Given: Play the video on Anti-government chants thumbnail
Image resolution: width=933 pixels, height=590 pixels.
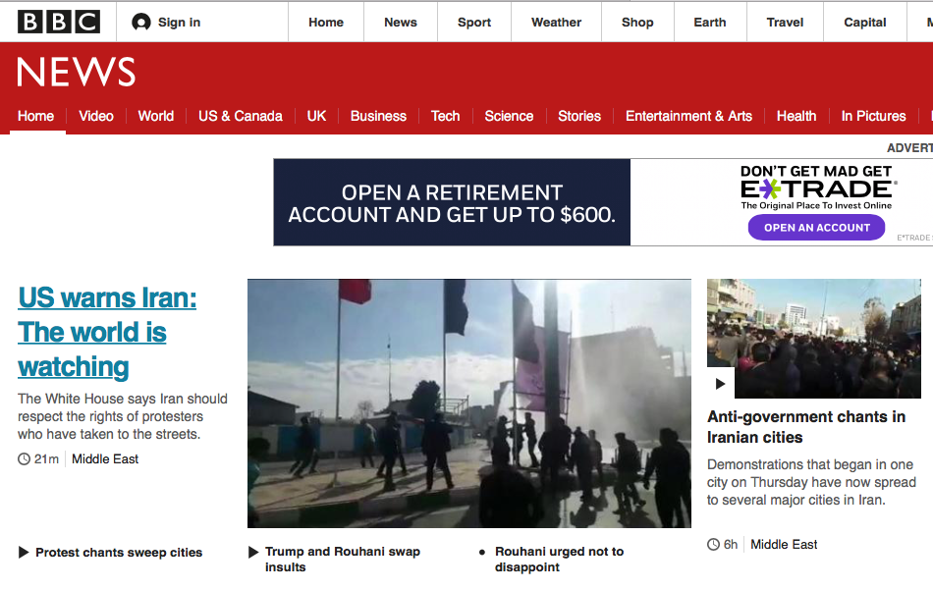Looking at the screenshot, I should (x=721, y=384).
